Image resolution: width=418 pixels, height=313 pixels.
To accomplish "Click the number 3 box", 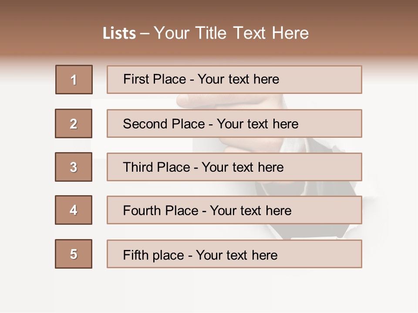I will pos(74,167).
